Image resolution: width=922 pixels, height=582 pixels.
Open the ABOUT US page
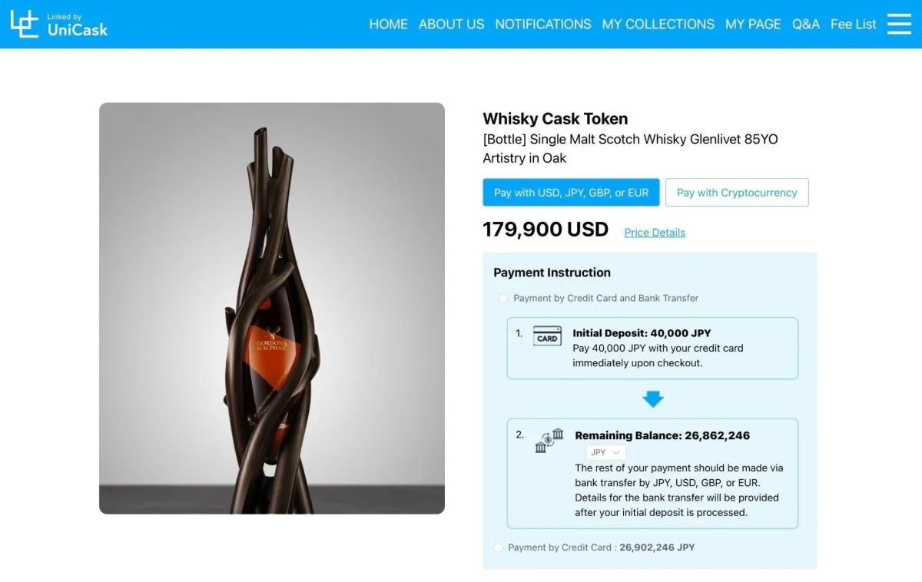pos(451,24)
